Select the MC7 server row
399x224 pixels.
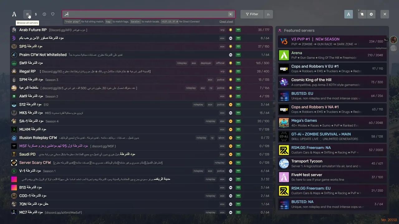click(x=141, y=212)
